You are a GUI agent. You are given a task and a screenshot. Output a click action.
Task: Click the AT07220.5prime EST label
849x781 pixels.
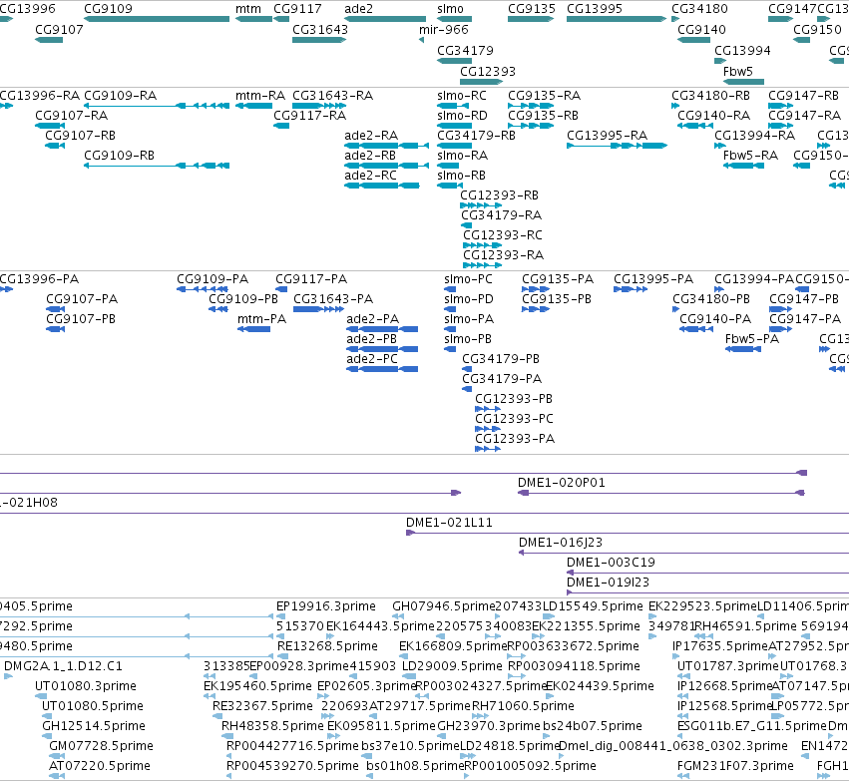pos(99,766)
